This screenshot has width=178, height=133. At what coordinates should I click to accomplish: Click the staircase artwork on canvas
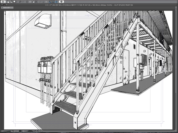pos(88,70)
